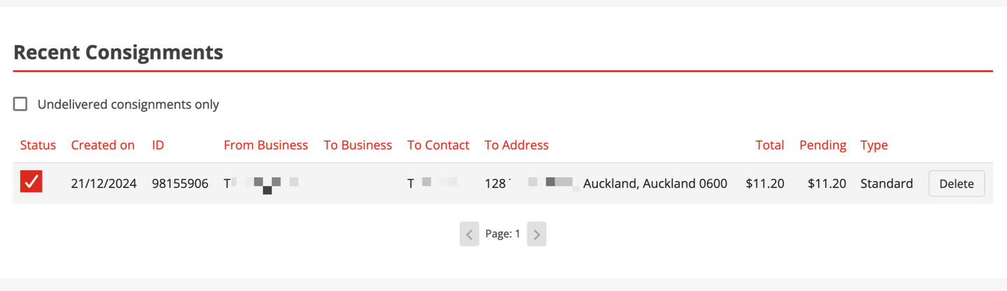
Task: Sort by From Business column
Action: (266, 145)
